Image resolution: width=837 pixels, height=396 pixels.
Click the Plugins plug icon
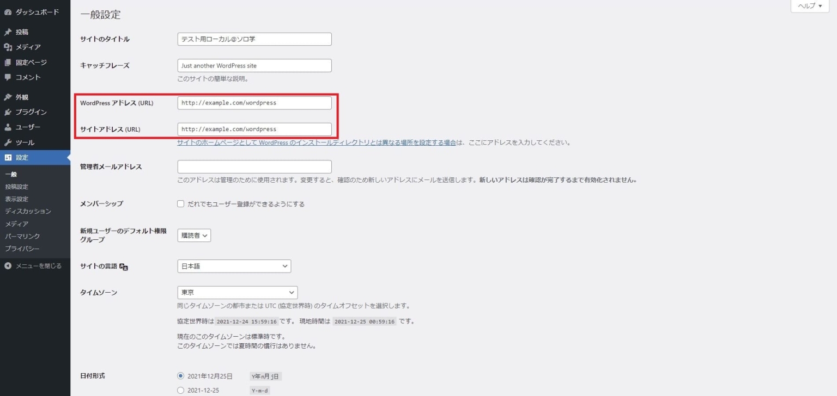tap(8, 112)
